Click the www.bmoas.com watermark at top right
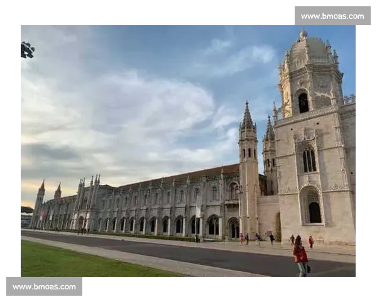Viewport: 377px width, 302px height. [331, 16]
